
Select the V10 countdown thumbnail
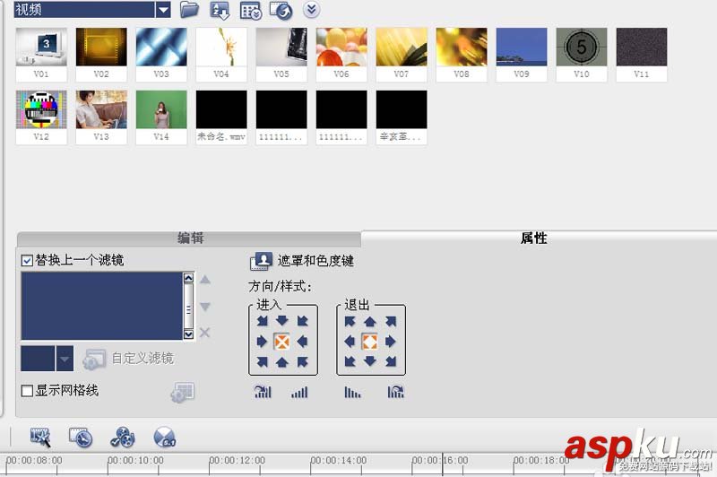582,48
